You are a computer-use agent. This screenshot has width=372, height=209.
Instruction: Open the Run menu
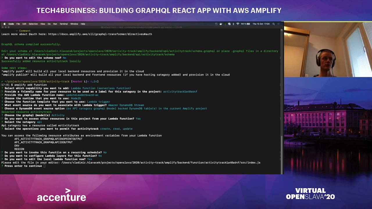(55, 24)
